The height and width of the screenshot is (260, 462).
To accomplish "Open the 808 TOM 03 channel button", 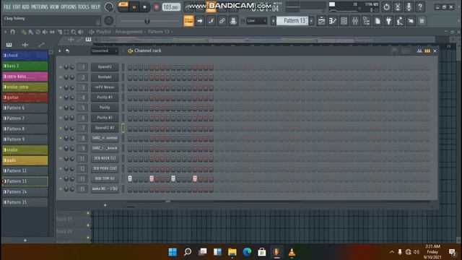I will (105, 178).
